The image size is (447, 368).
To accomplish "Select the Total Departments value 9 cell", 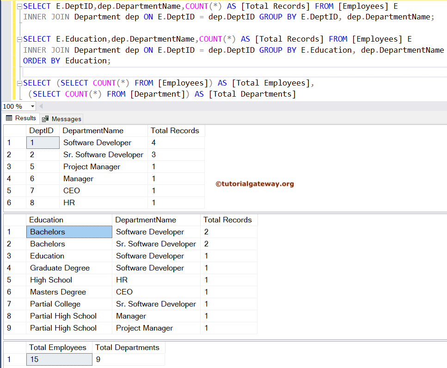I will pos(129,360).
